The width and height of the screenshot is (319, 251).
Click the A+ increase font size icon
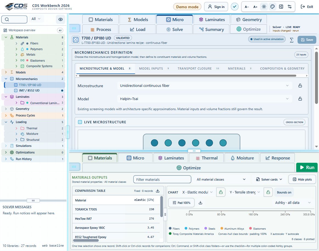coord(255,7)
